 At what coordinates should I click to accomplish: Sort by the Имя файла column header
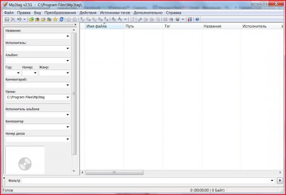(104, 26)
